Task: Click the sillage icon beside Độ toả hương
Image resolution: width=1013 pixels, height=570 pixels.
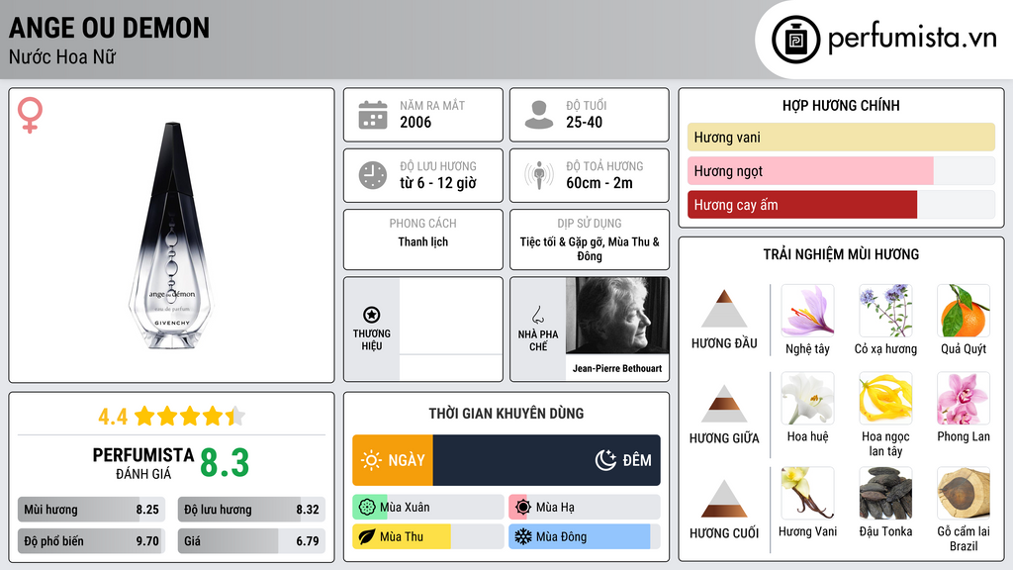Action: pos(539,175)
